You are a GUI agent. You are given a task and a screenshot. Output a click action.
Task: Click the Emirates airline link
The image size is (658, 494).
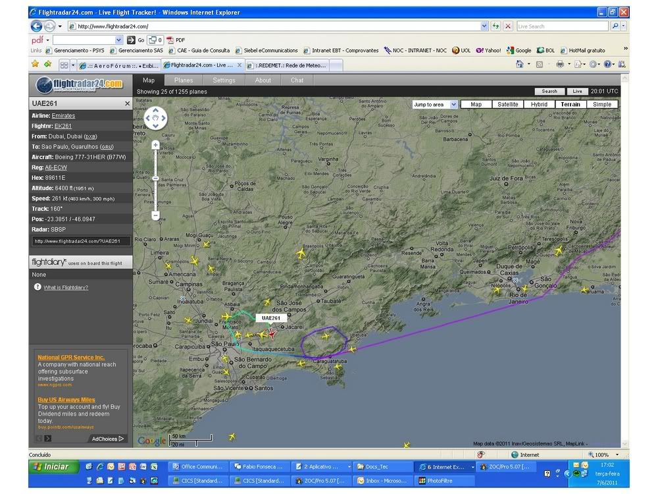[x=63, y=116]
